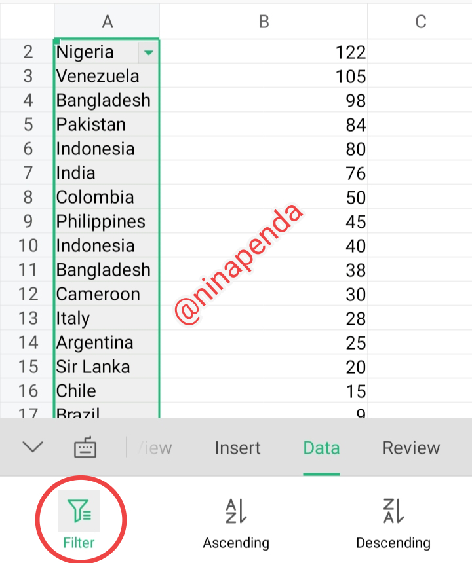The width and height of the screenshot is (472, 563).
Task: Select the cell containing Sir Lanka
Action: click(94, 367)
